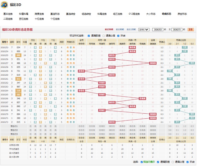Click the 跨度 column header at top
The image size is (197, 166).
tap(62, 42)
